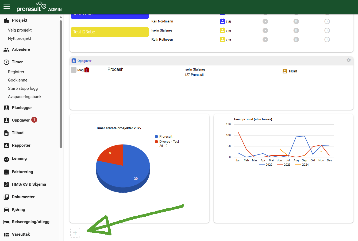Click 'Timer største prosjekter 2025' title

(x=119, y=128)
